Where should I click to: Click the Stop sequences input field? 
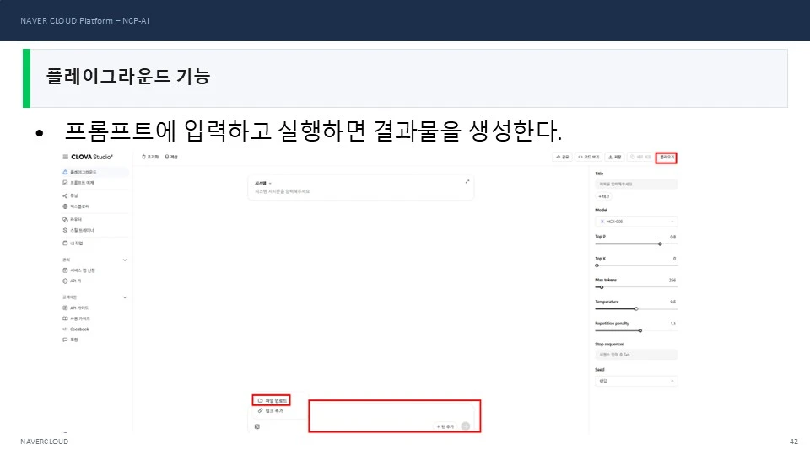coord(636,355)
